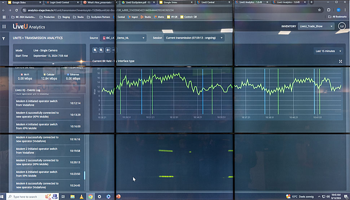Show hidden system tray icons chevron
350x200 pixels.
[319, 197]
